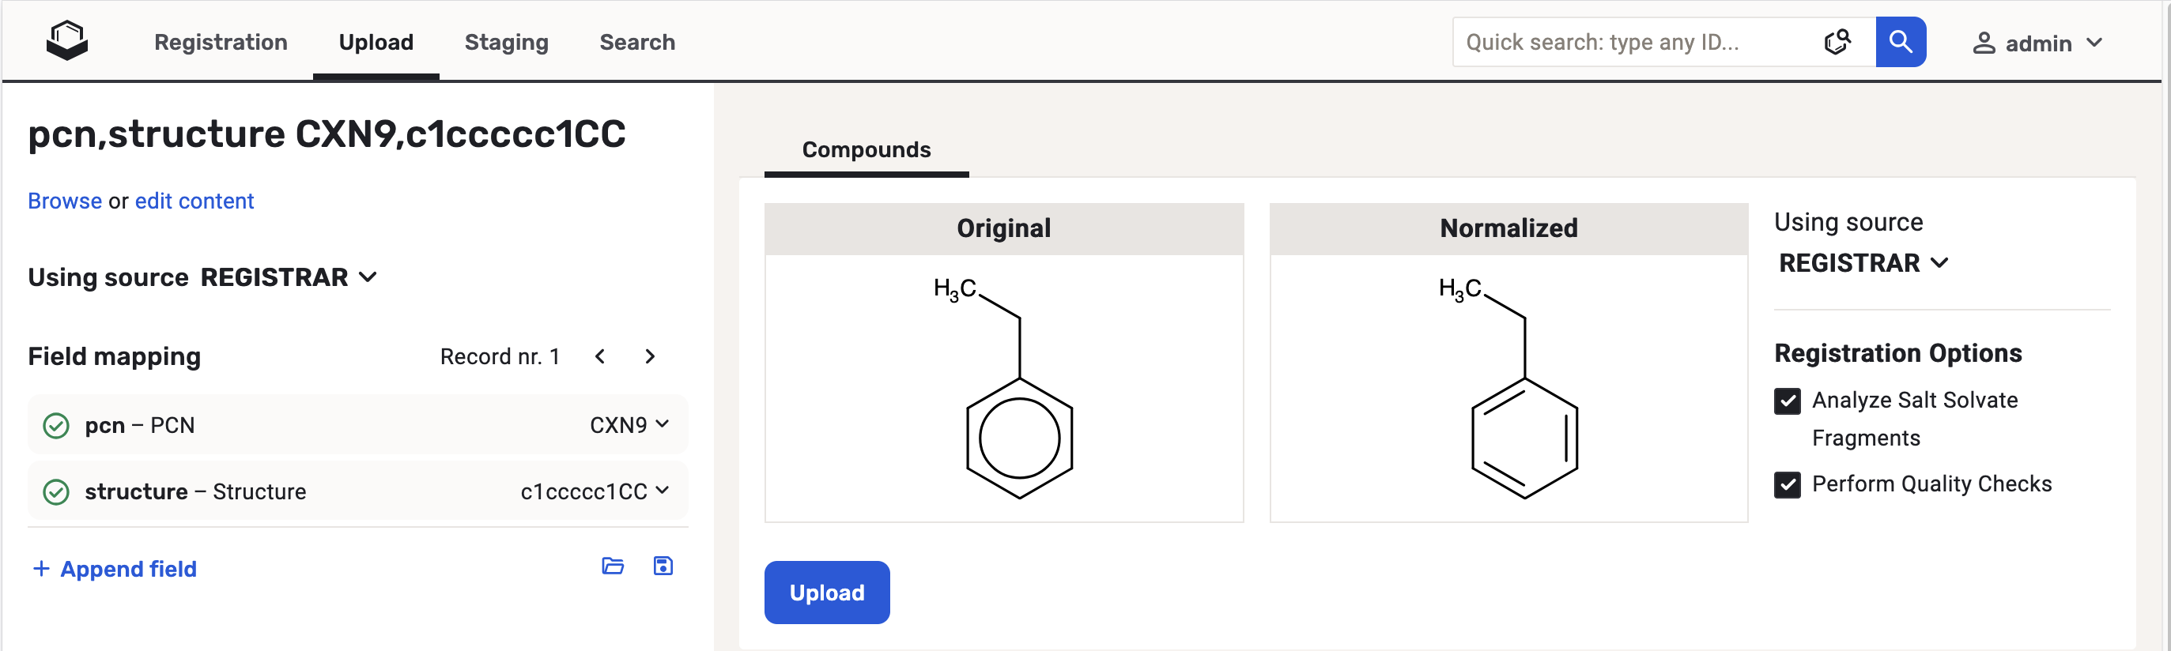Click the admin user profile icon
This screenshot has height=651, width=2171.
click(x=1984, y=43)
